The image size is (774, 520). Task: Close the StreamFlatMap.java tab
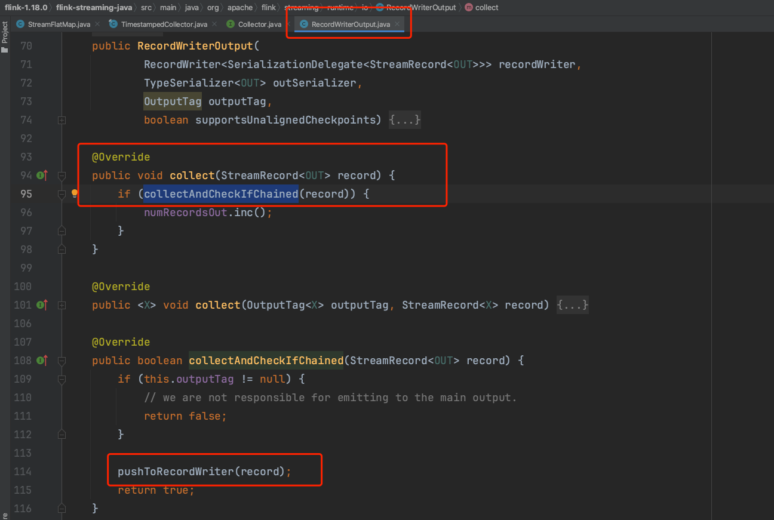point(97,24)
